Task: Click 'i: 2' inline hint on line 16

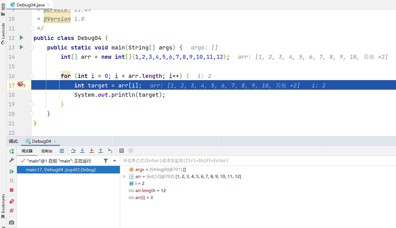Action: (x=204, y=76)
